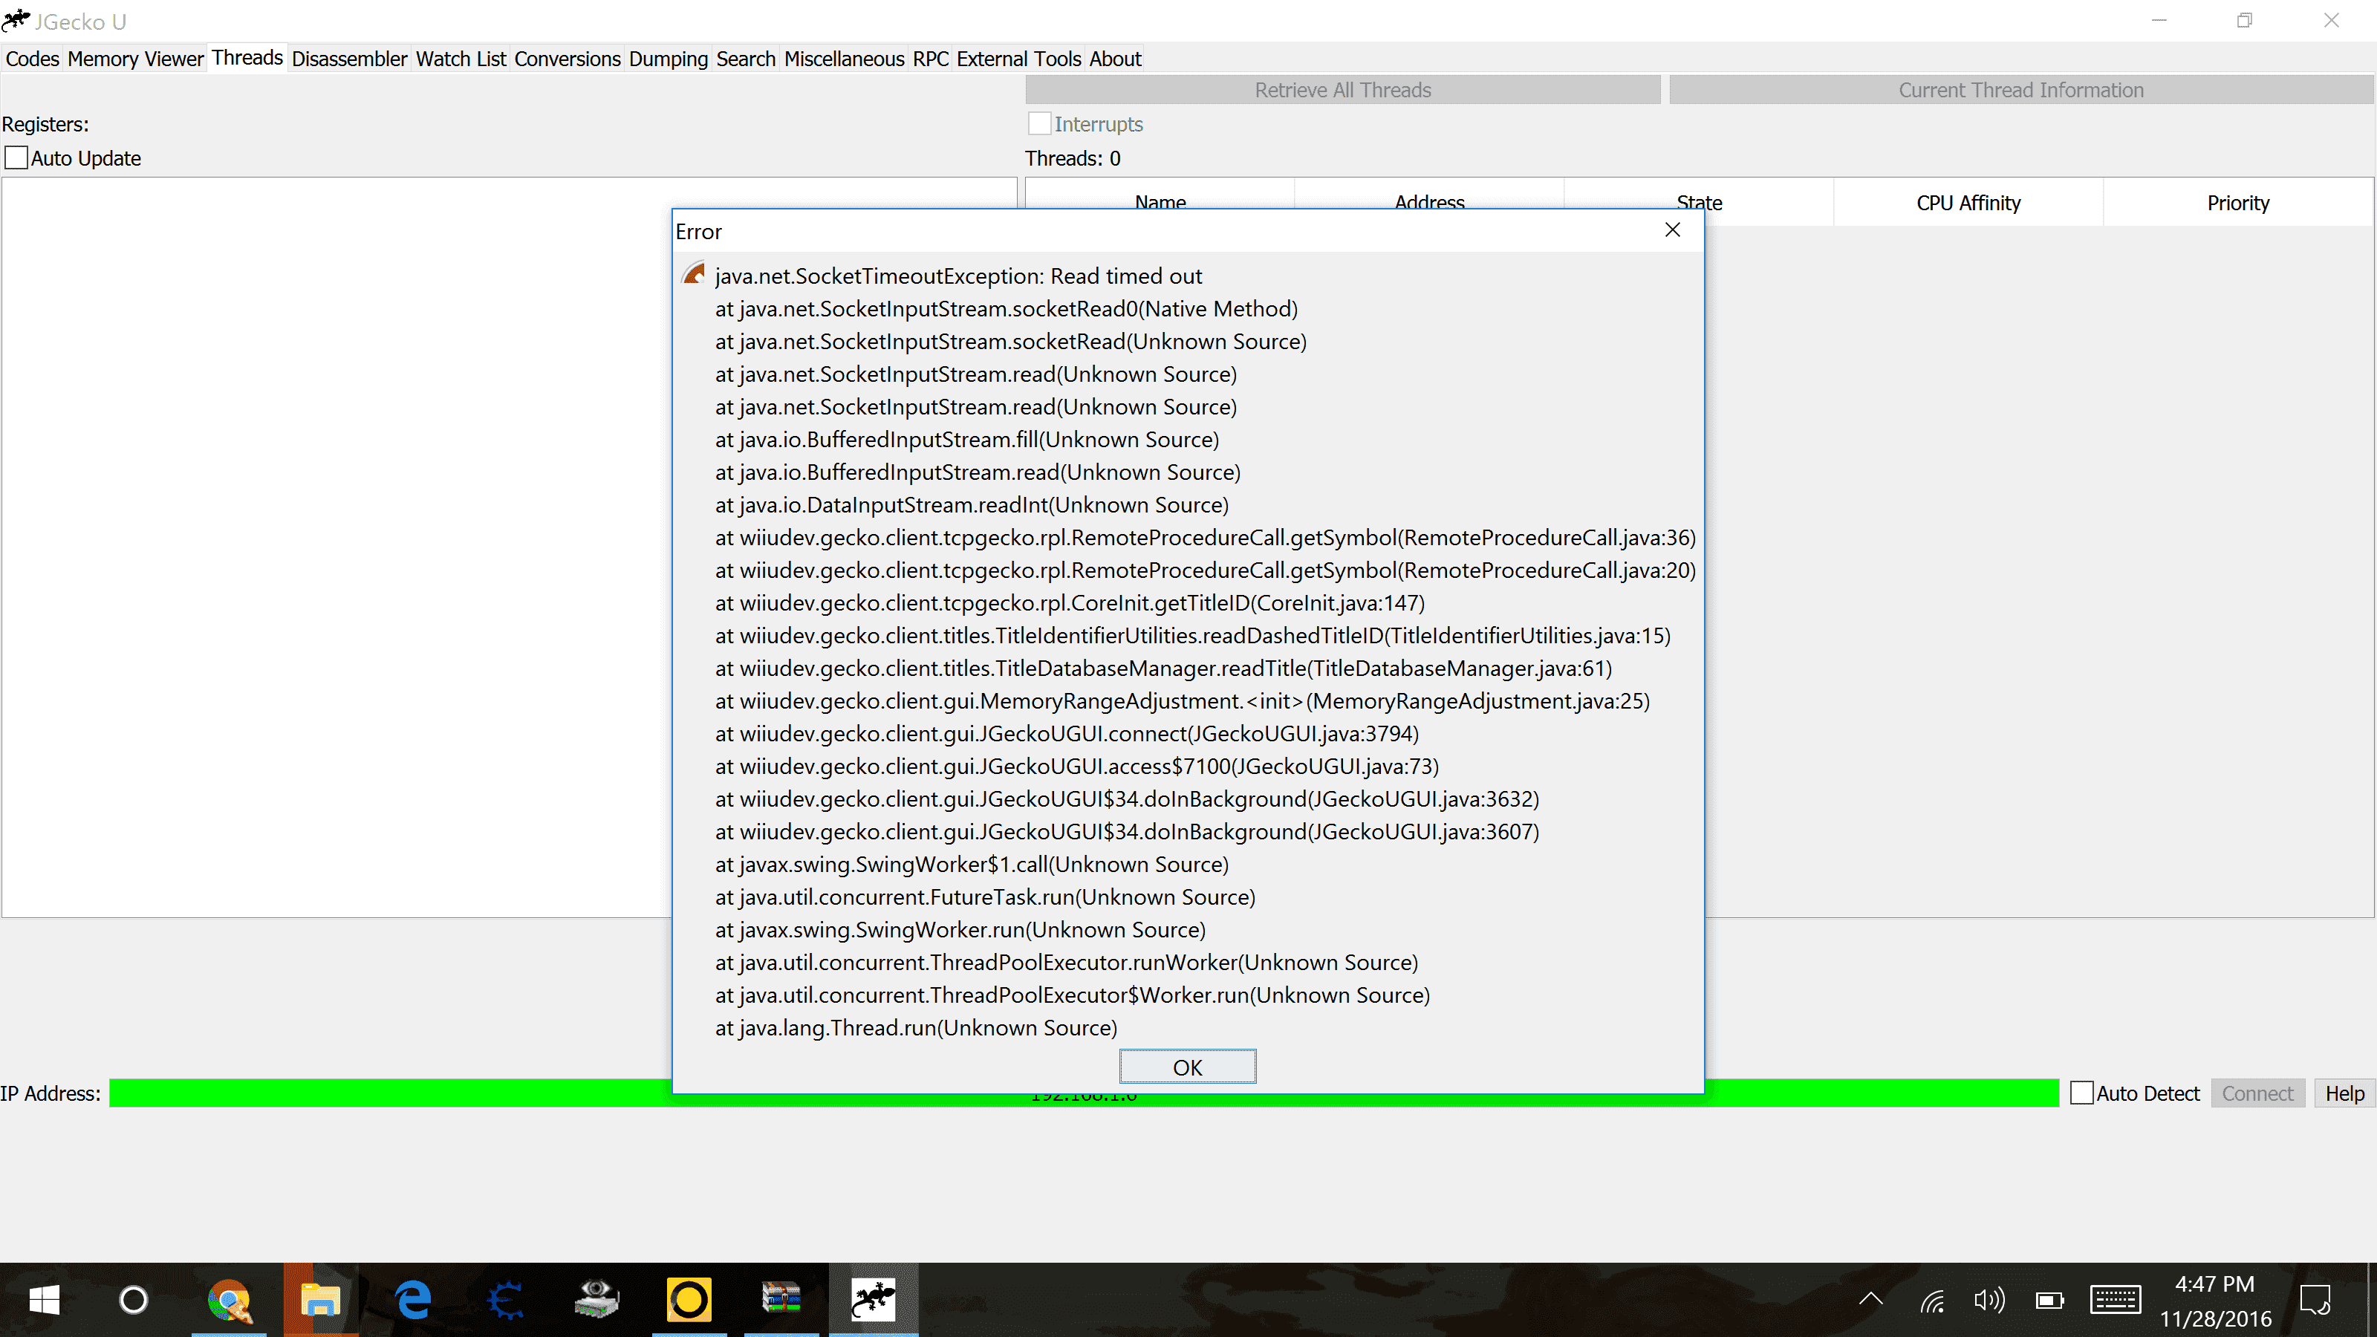Restore down the JGecko U window
2377x1337 pixels.
pos(2245,20)
